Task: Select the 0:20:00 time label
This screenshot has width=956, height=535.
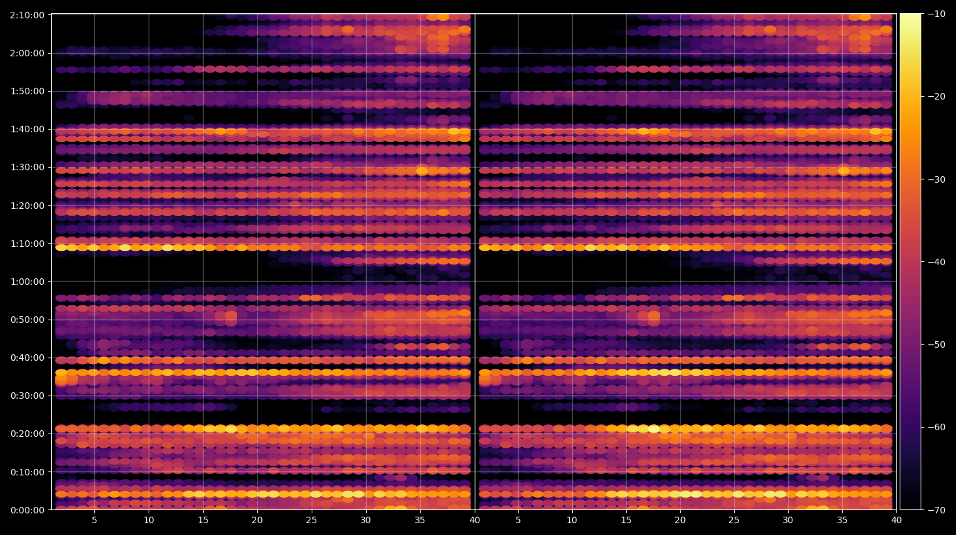Action: click(x=27, y=434)
